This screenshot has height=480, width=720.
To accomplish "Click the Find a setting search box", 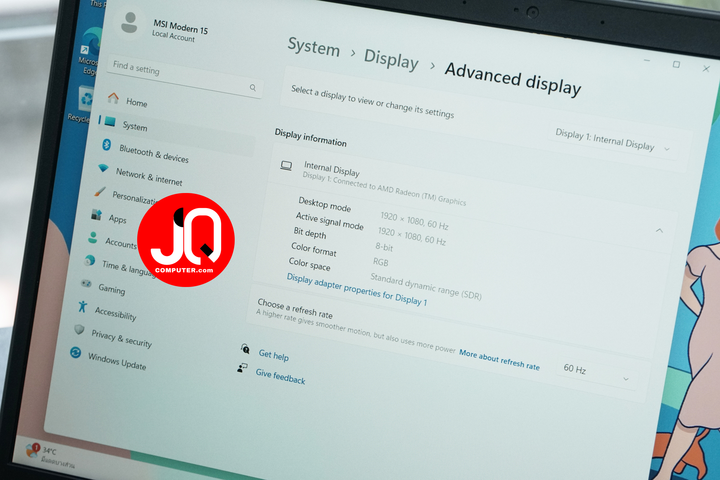I will click(x=185, y=76).
